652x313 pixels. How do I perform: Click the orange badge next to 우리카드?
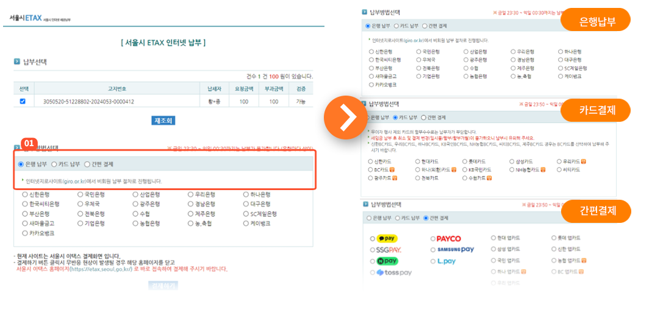coord(584,161)
